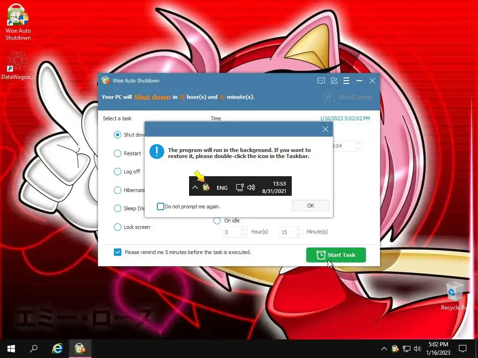Screen dimensions: 478x358
Task: Show hidden system tray icons
Action: (x=384, y=349)
